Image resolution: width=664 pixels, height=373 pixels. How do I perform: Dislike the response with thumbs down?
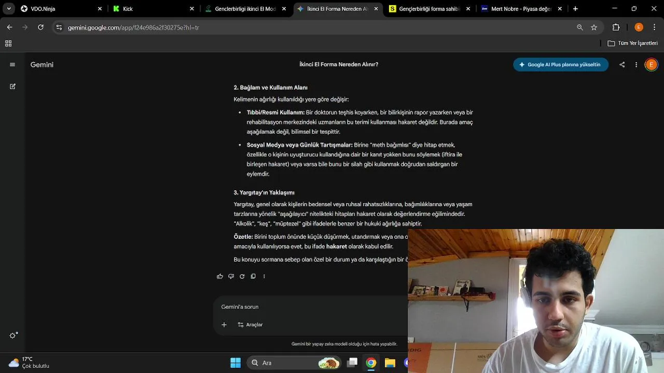(x=231, y=276)
